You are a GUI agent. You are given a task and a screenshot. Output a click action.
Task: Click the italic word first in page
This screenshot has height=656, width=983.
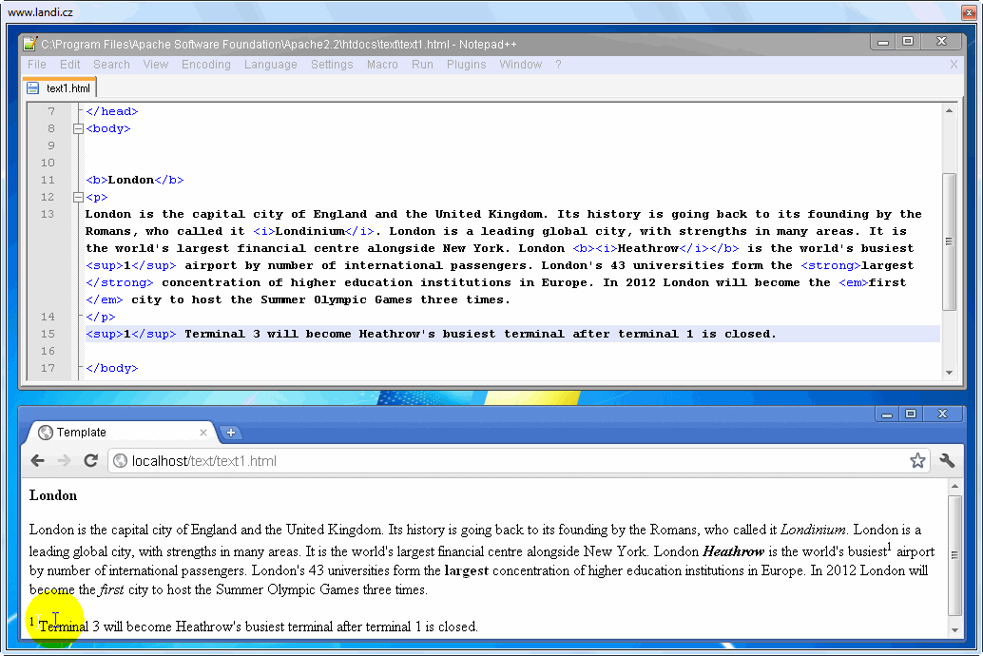point(111,589)
